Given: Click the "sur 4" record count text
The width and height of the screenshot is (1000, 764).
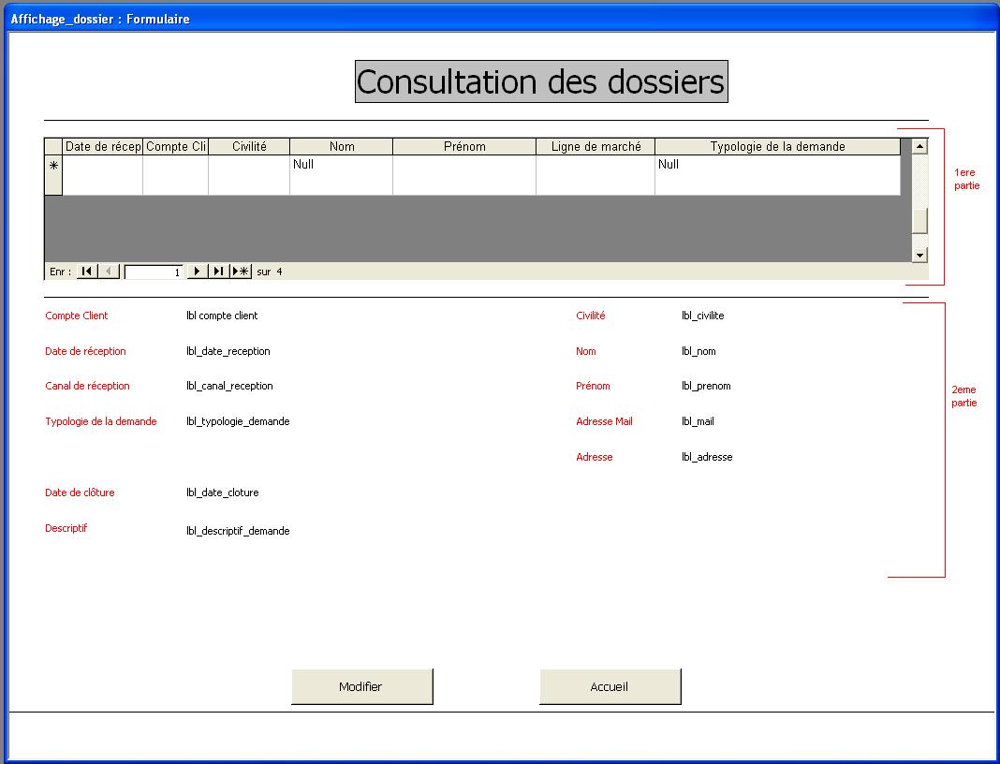Looking at the screenshot, I should [270, 272].
